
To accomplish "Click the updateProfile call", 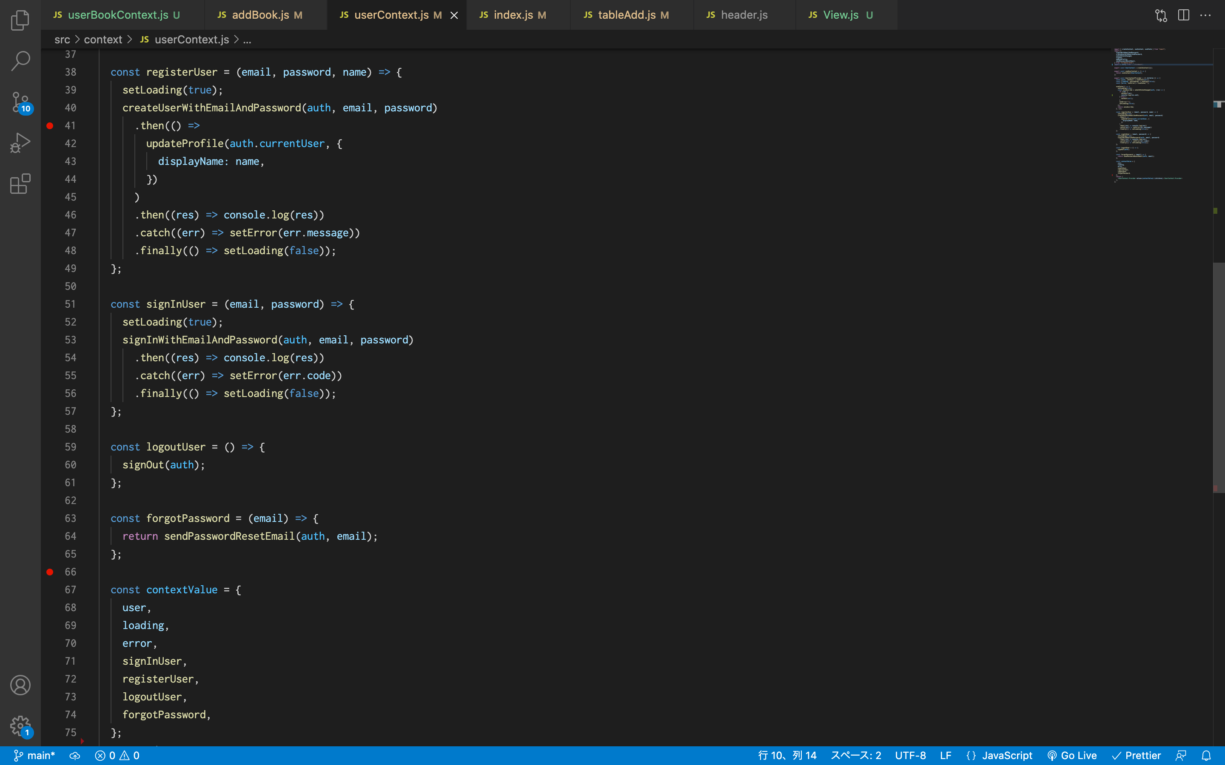I will 185,144.
